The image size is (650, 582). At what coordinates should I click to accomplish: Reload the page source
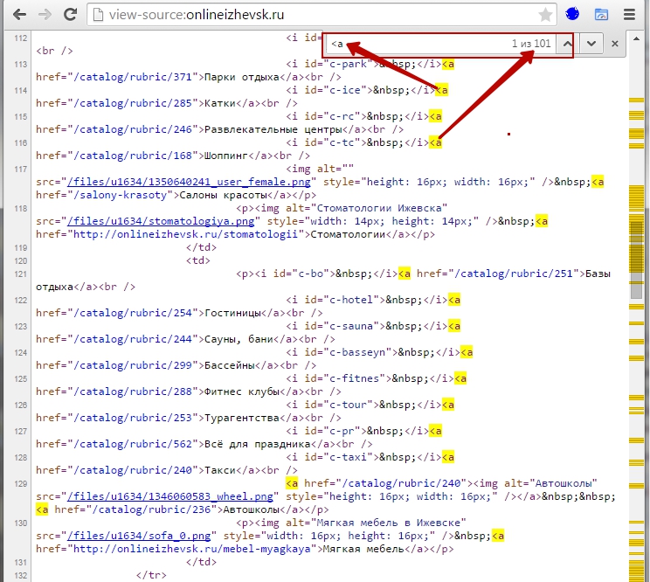click(x=70, y=15)
